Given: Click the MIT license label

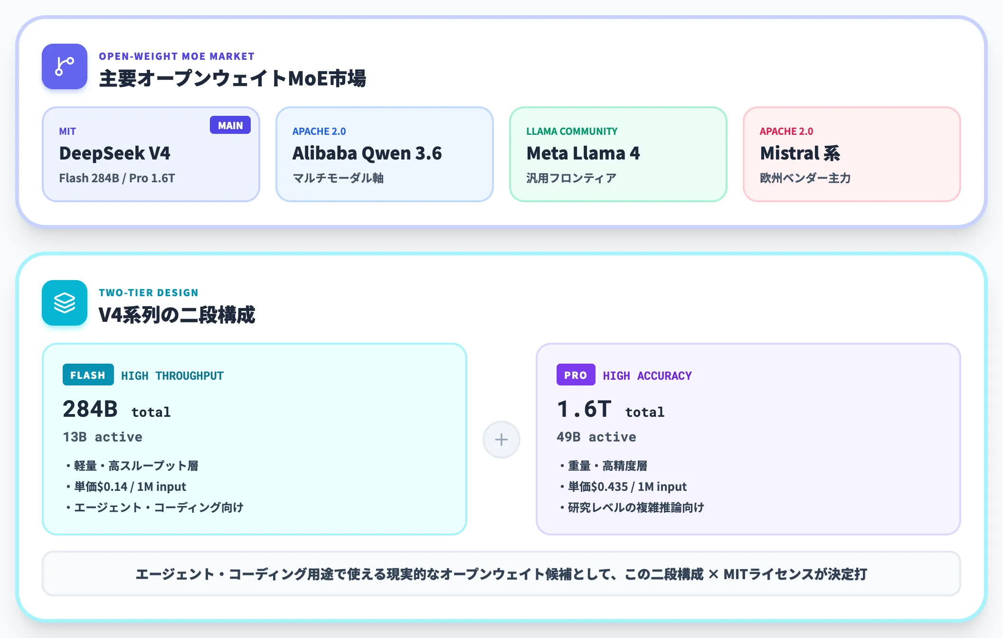Looking at the screenshot, I should click(67, 131).
